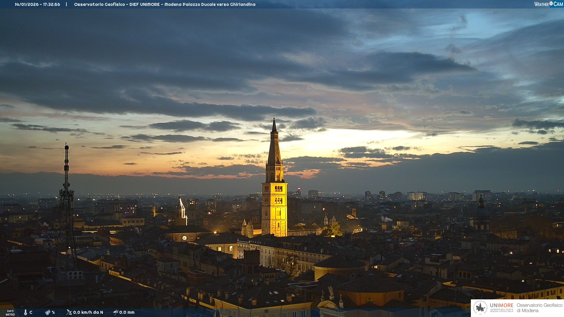Image resolution: width=564 pixels, height=317 pixels.
Task: Click the Osservatorio Geofisico di Modena label
Action: click(x=539, y=308)
